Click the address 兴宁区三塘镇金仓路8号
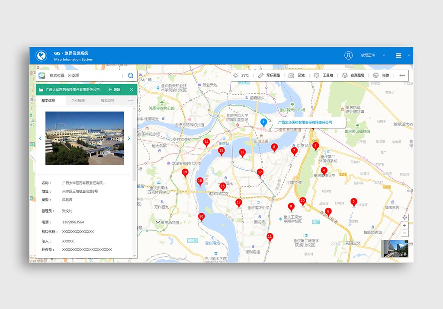The height and width of the screenshot is (309, 443). tap(80, 191)
